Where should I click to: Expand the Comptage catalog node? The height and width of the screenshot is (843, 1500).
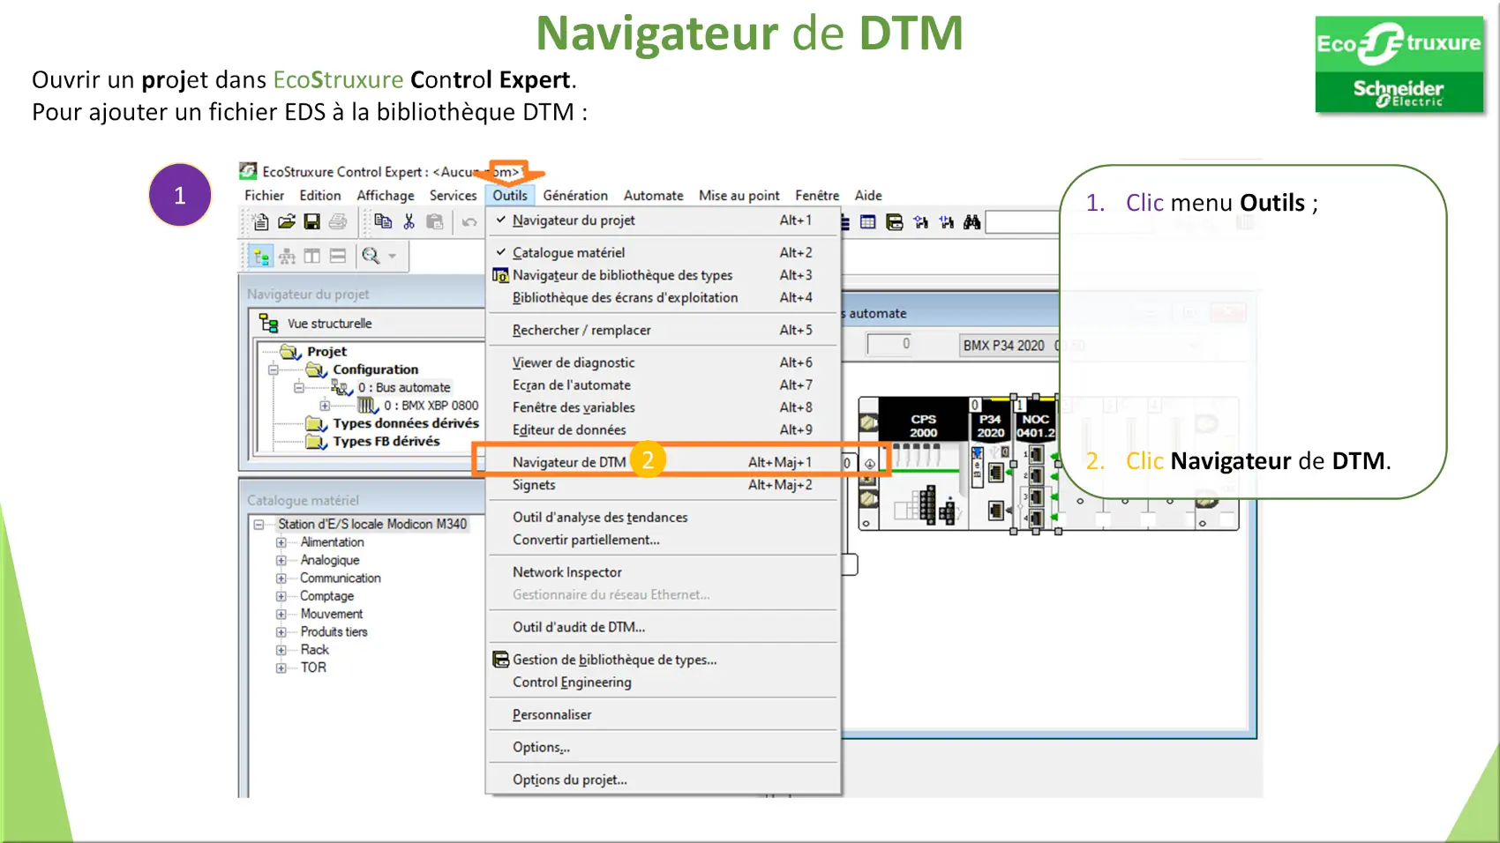[x=281, y=596]
